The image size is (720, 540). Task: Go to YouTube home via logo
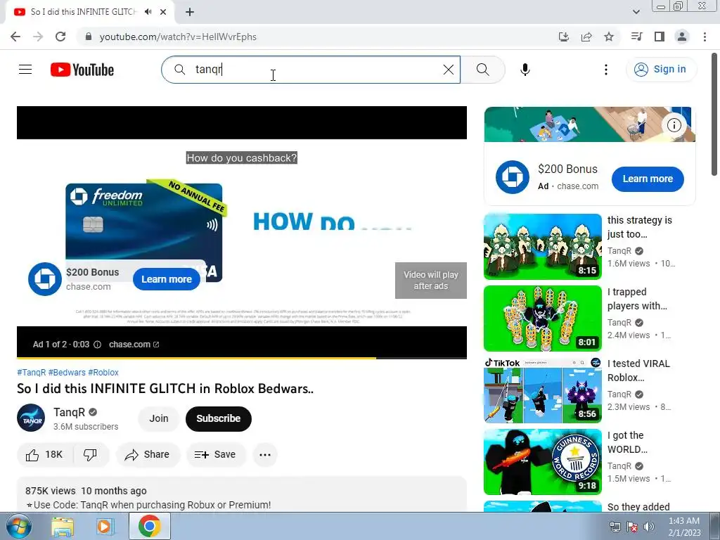point(82,70)
